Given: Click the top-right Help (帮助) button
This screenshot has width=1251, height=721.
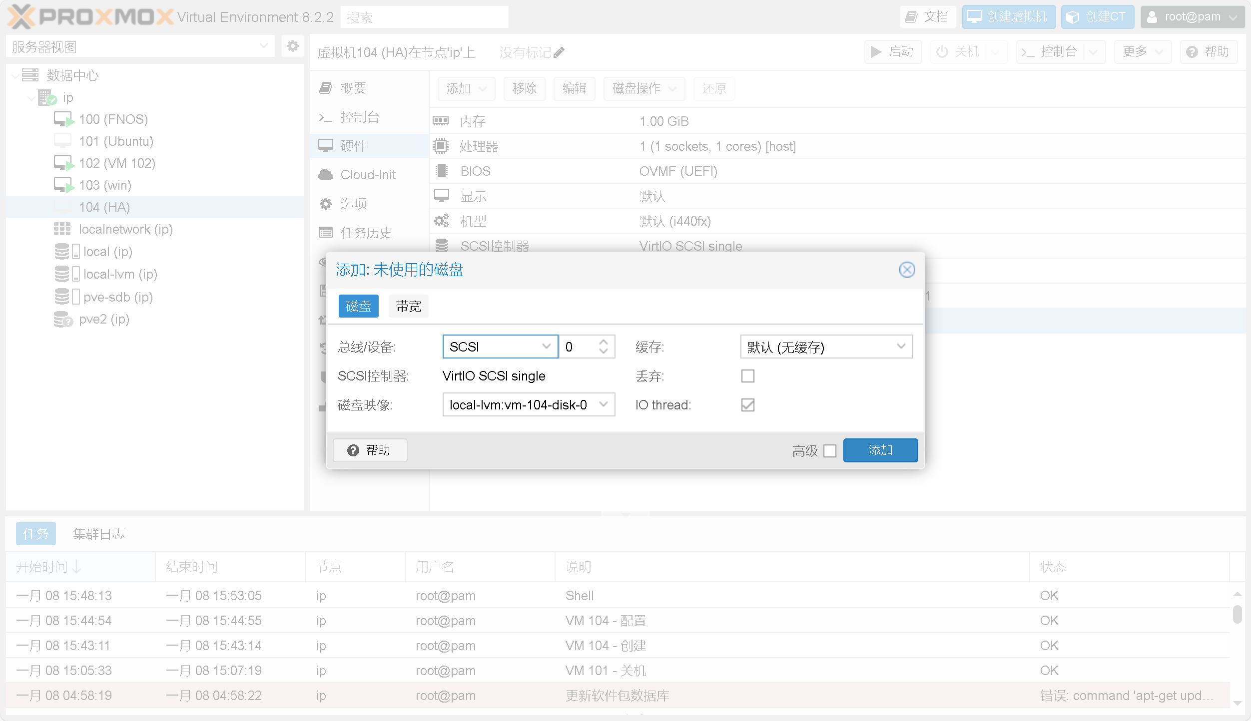Looking at the screenshot, I should point(1208,51).
